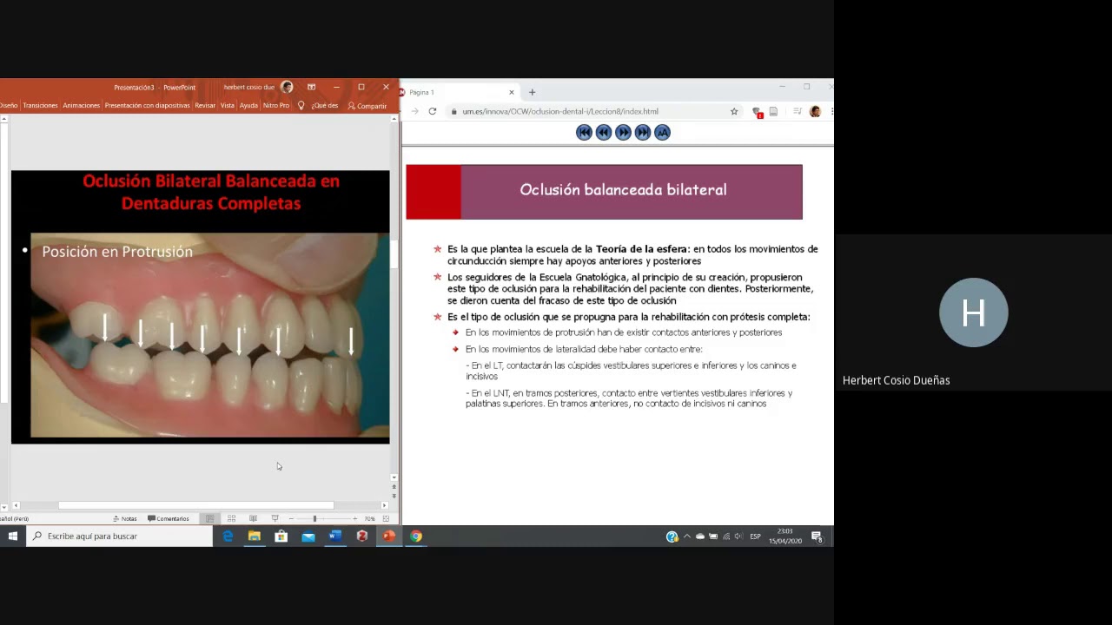The width and height of the screenshot is (1112, 625).
Task: Click the 70% zoom level value
Action: coord(369,518)
